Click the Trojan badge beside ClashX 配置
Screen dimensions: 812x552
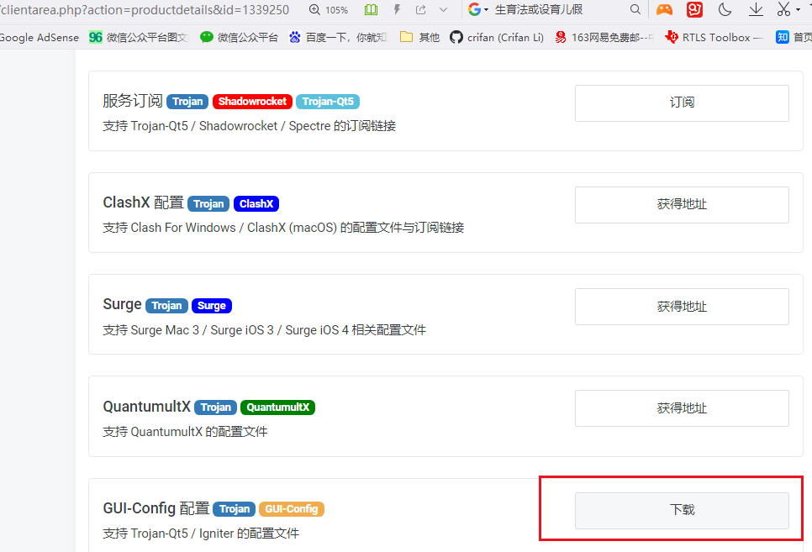208,204
